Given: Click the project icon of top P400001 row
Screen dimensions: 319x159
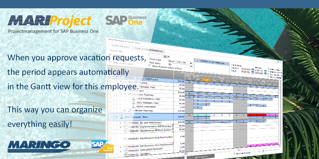Looking at the screenshot, I should click(121, 77).
